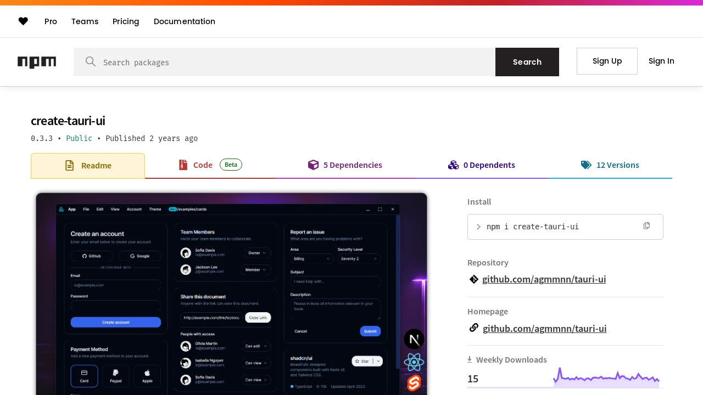
Task: Click the Code file icon
Action: [183, 165]
